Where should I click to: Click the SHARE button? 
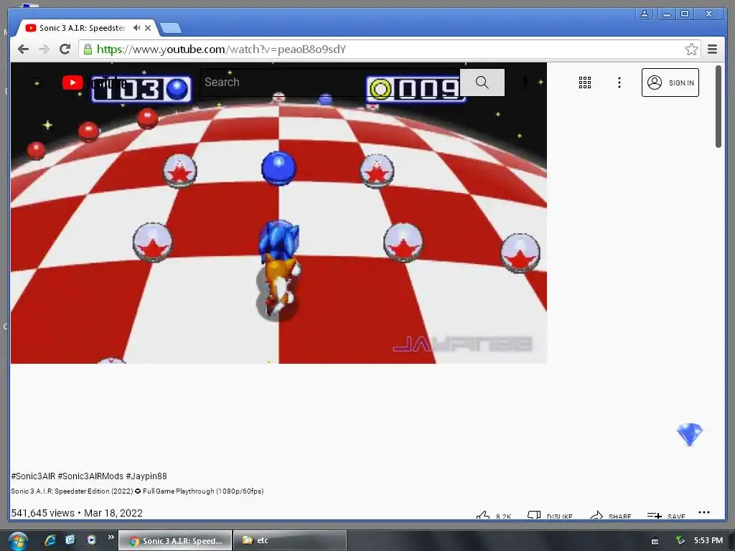[x=610, y=515]
